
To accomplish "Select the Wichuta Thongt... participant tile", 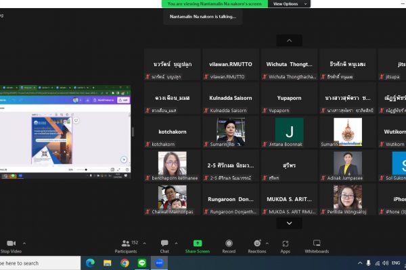I will pos(289,64).
